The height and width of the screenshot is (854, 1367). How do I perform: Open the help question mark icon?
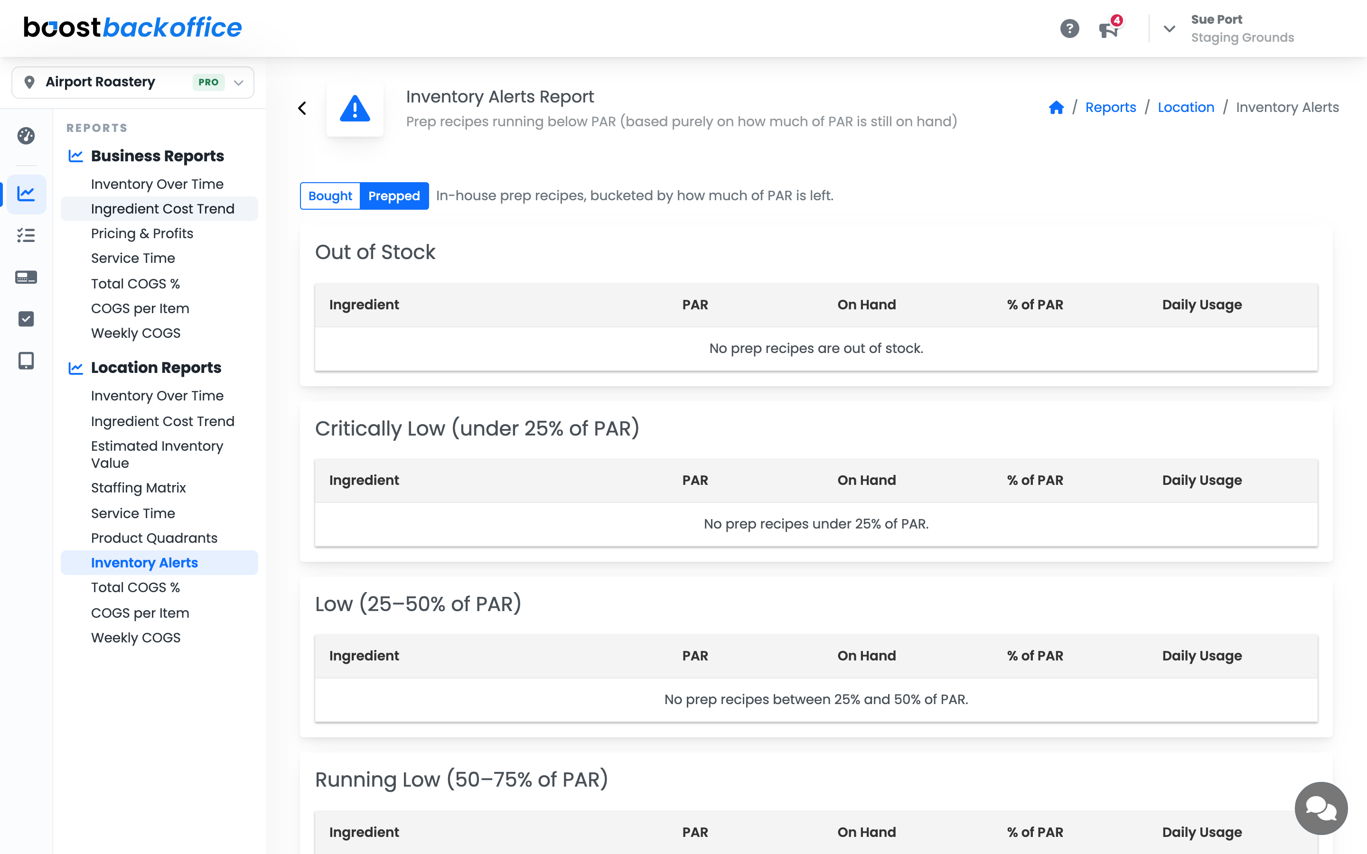point(1069,28)
